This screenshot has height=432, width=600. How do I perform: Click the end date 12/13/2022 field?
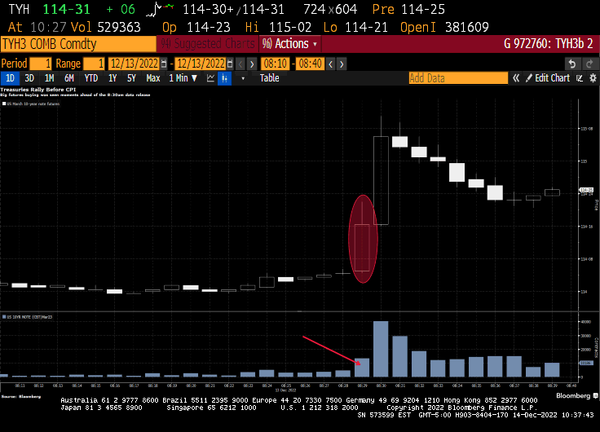(201, 64)
